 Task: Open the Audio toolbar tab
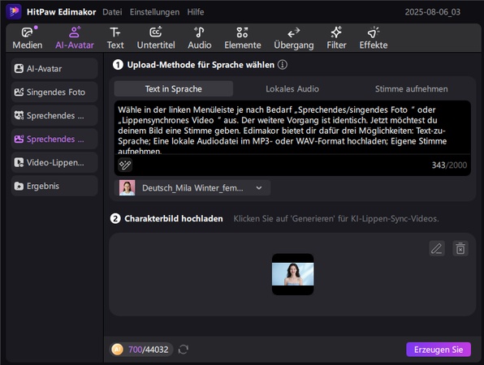200,38
